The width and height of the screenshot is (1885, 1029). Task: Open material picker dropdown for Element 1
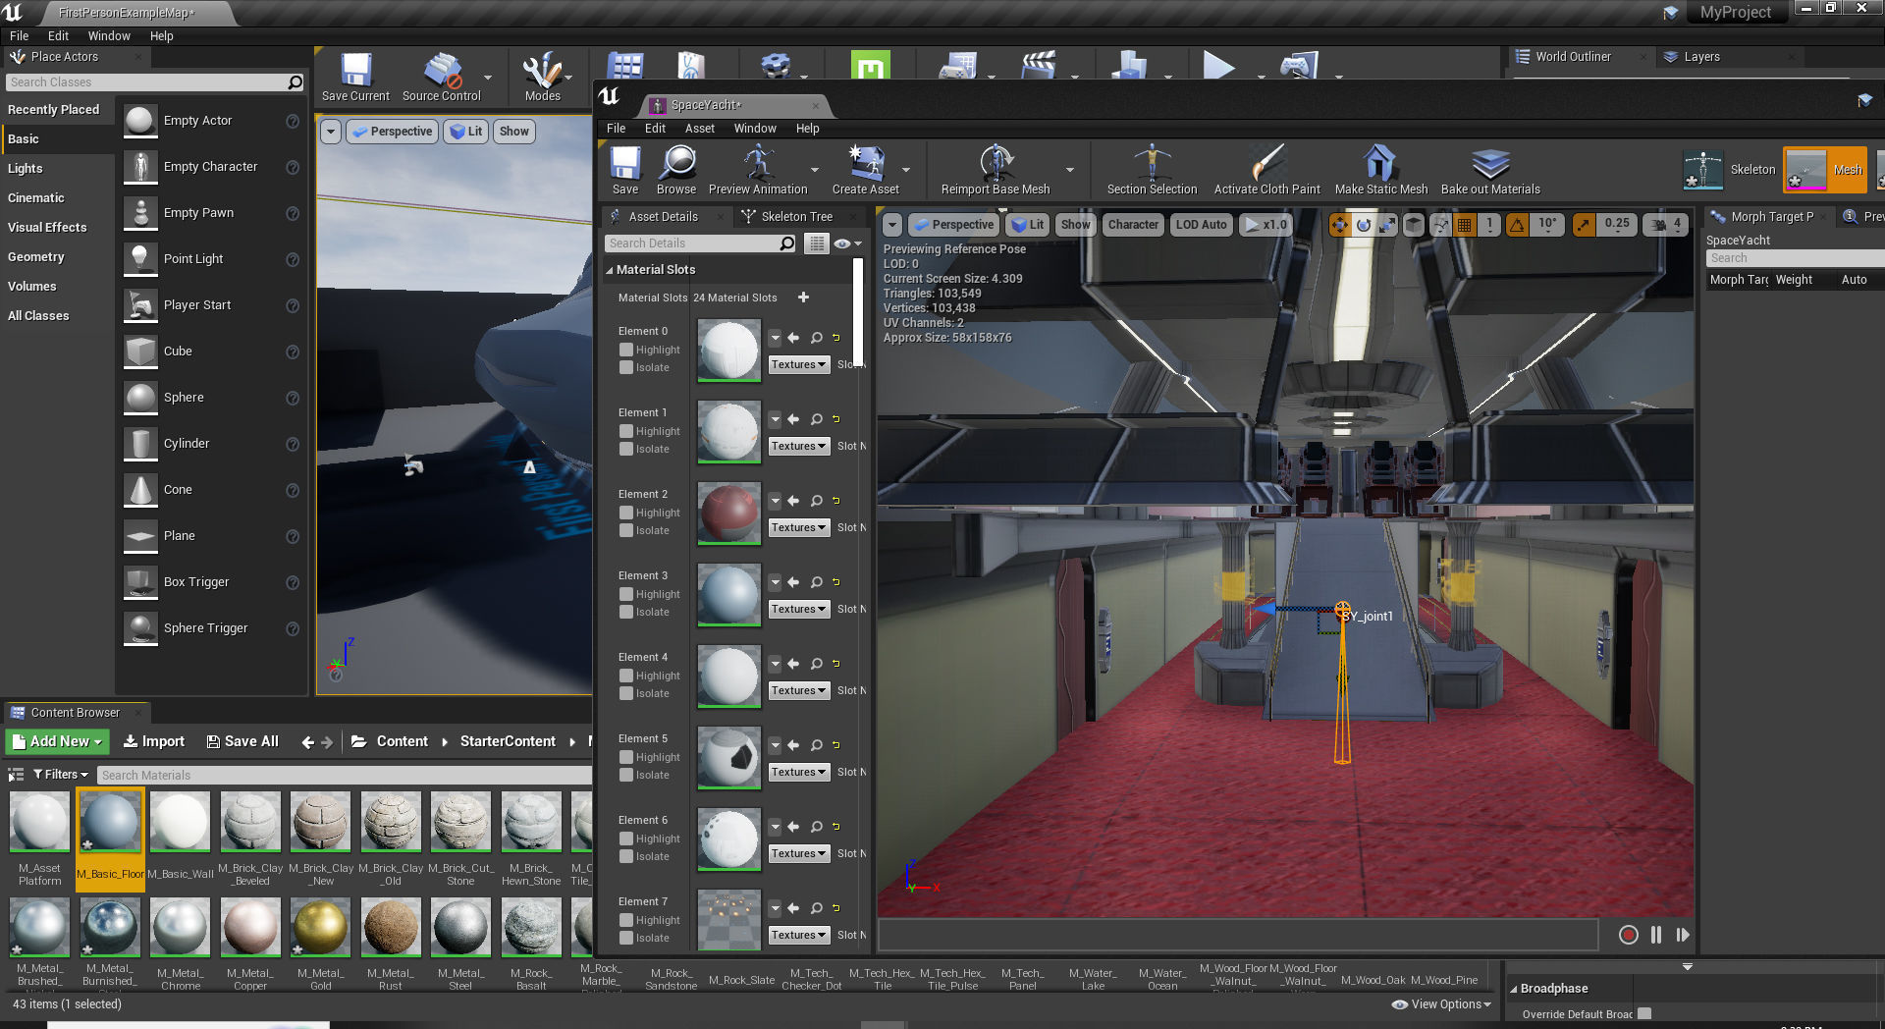coord(775,419)
